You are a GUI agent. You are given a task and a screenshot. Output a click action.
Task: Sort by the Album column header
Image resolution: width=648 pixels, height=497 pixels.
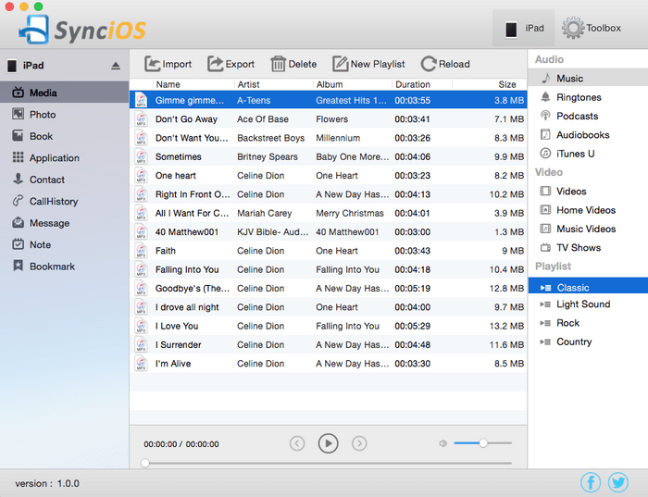330,84
